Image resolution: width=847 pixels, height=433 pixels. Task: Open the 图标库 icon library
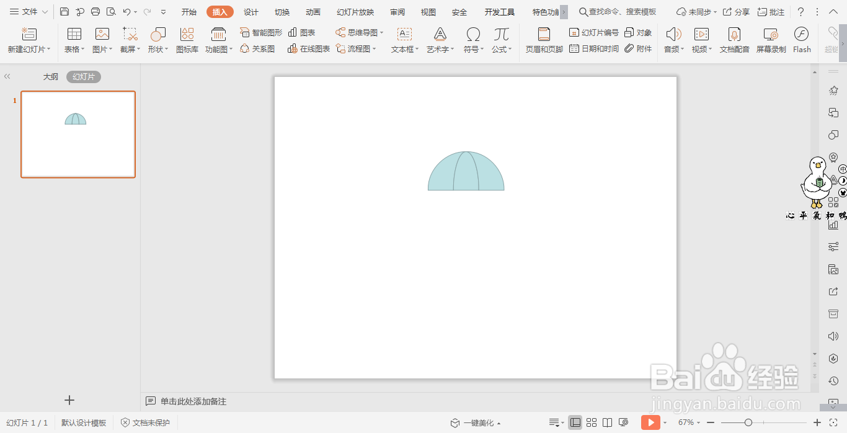point(187,34)
